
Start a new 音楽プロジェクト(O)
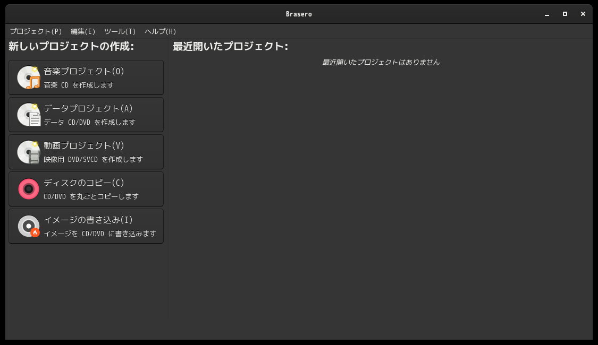[x=86, y=77]
